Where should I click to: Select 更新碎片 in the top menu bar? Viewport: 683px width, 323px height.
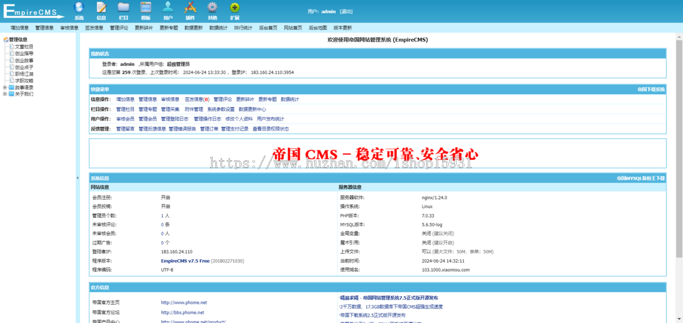tap(144, 28)
